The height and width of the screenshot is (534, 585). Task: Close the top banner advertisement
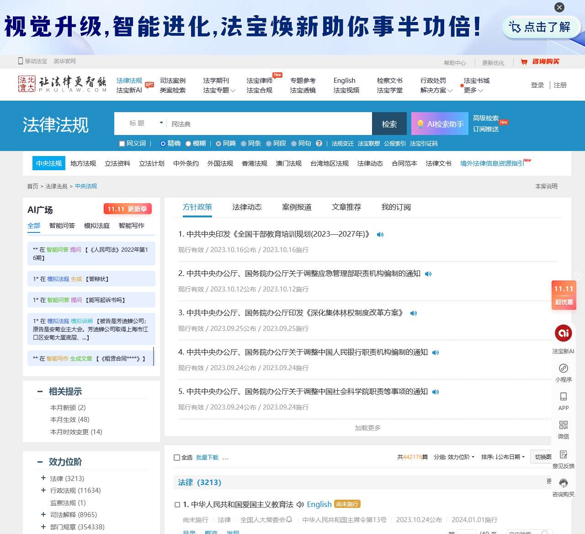coord(559,7)
